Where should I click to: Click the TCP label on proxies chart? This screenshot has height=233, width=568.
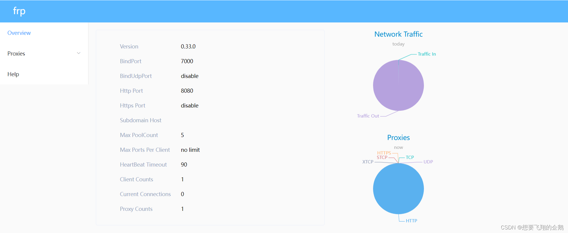click(x=410, y=157)
